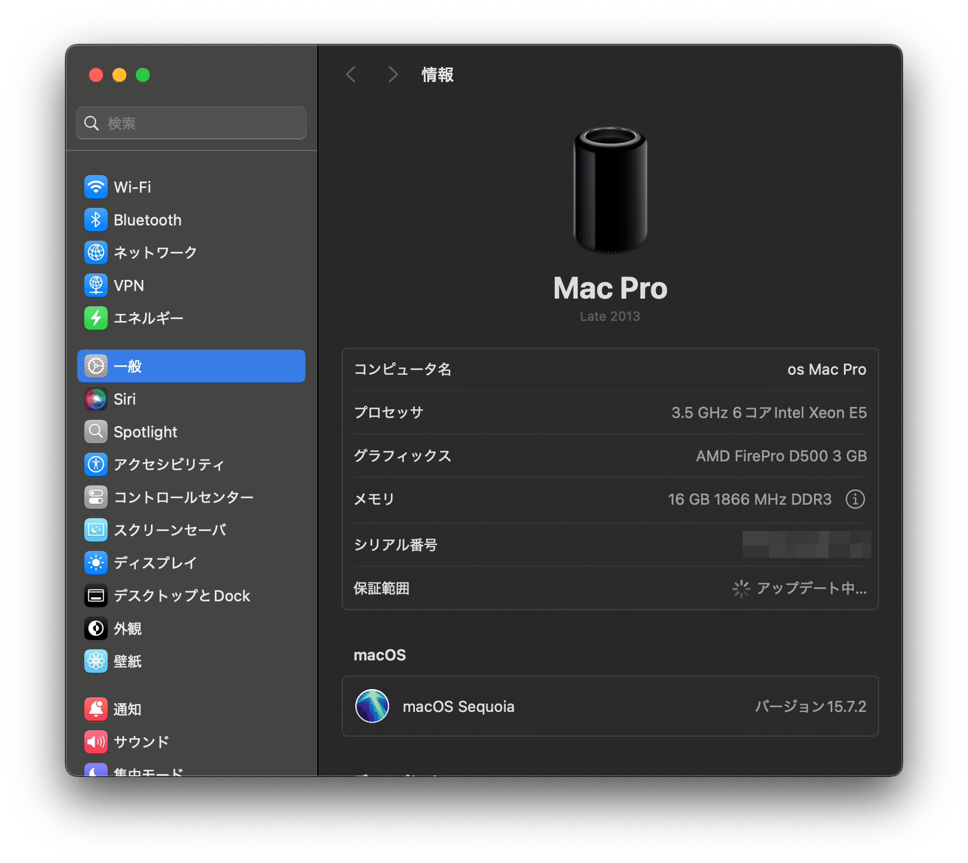
Task: Click the back navigation arrow
Action: tap(351, 74)
